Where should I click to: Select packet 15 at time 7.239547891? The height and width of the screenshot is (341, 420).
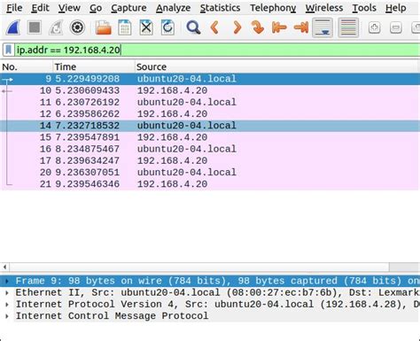tap(210, 137)
